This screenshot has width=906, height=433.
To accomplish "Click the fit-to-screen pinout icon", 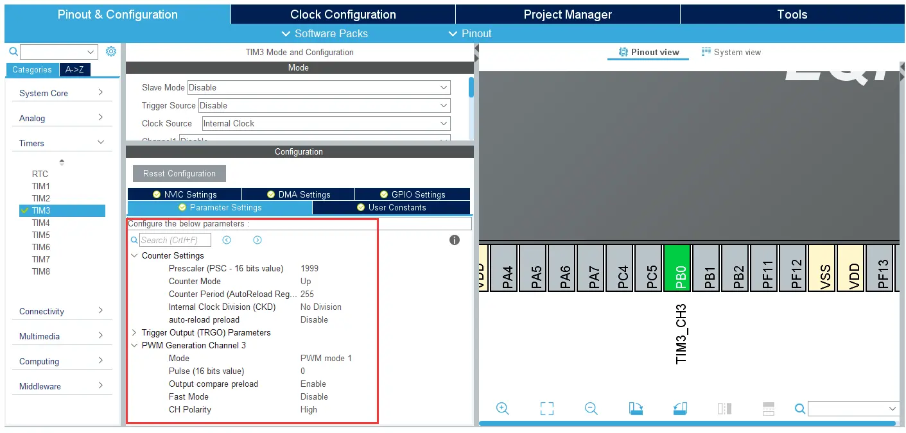I will [546, 409].
